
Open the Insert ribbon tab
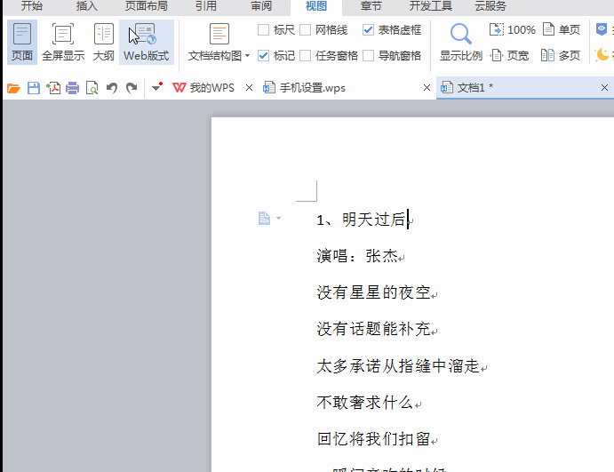87,6
